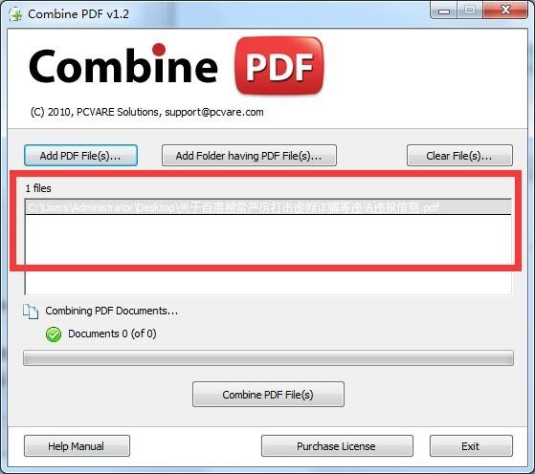
Task: Click the documents icon beside Combining PDF Documents
Action: [31, 312]
